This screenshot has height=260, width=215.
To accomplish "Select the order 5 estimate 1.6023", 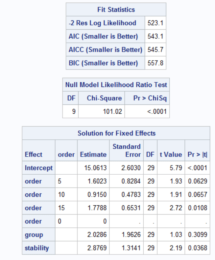I will [x=97, y=181].
